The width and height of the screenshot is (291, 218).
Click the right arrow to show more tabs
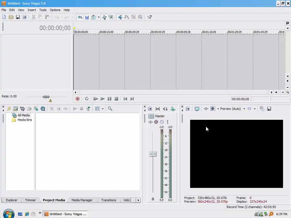tap(138, 200)
